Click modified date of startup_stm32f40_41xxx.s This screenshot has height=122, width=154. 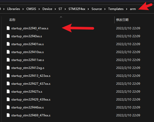[x=128, y=28]
